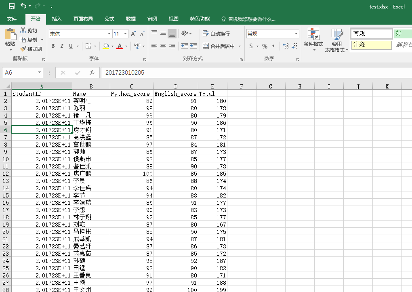Click the wén phonetic guide icon
Screen dimensions: 412x292
[x=137, y=46]
